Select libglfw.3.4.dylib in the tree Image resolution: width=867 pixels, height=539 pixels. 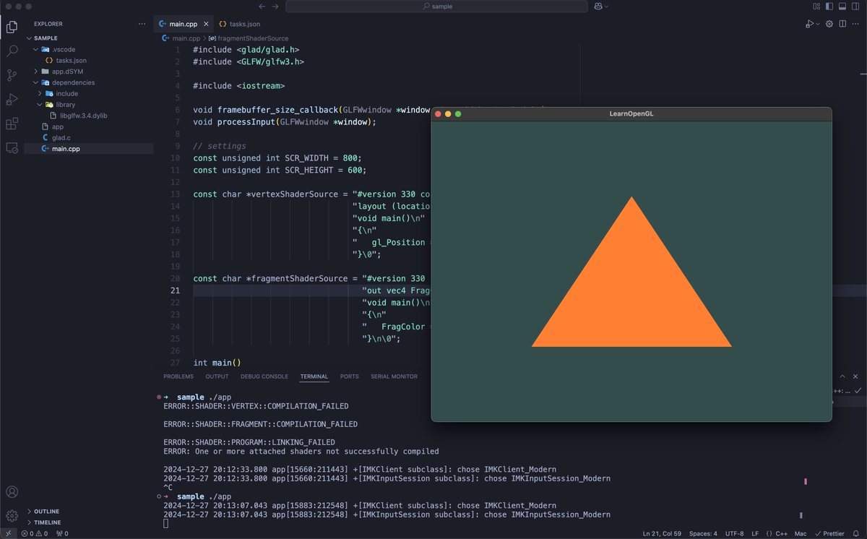coord(89,116)
